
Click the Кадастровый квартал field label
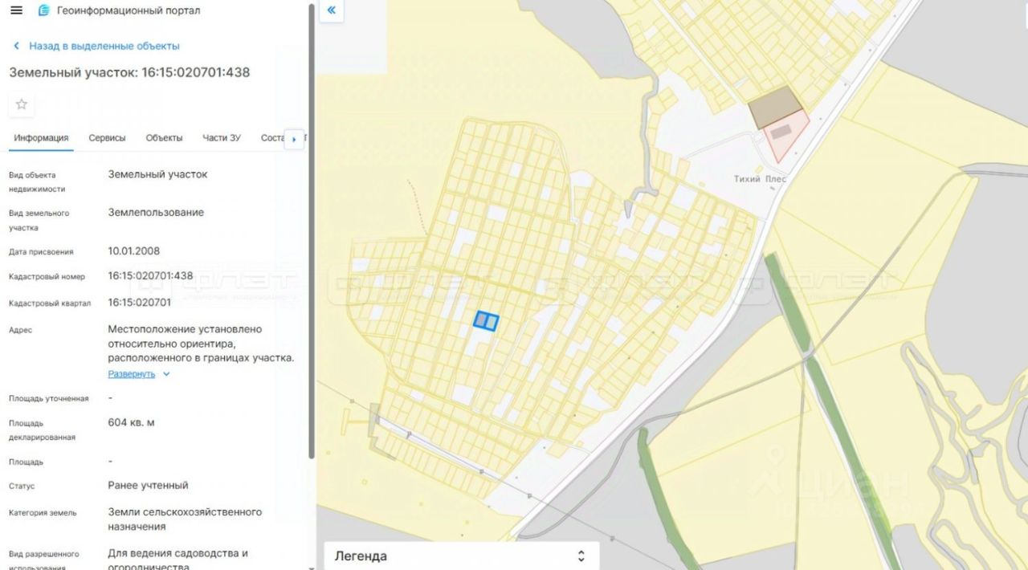coord(50,303)
